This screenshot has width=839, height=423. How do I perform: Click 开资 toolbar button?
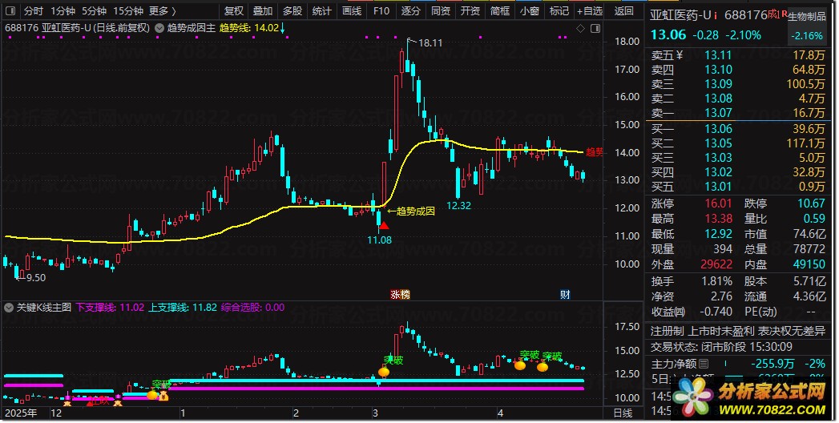(x=470, y=10)
